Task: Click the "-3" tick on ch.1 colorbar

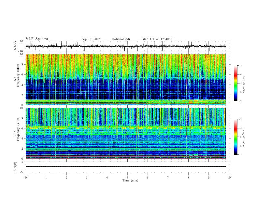Action: pos(240,65)
